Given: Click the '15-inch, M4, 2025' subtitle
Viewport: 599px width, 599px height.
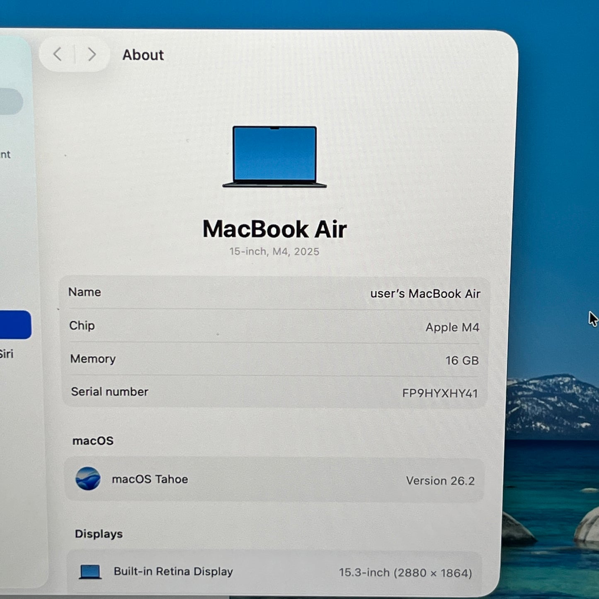Looking at the screenshot, I should (274, 252).
